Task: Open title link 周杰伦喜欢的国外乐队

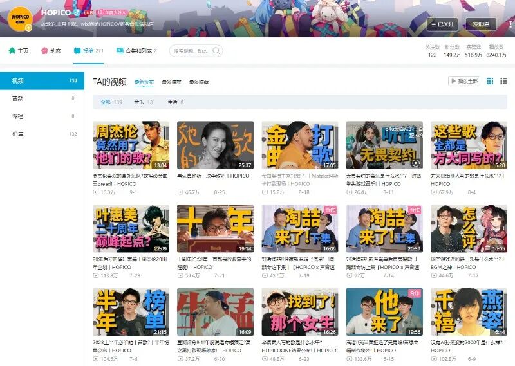Action: tap(130, 180)
